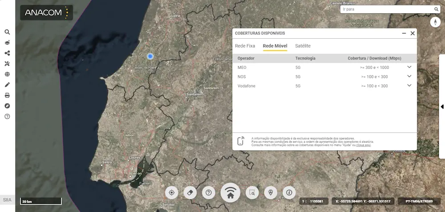
Task: Click inside the 'Ir para' search field
Action: [x=388, y=9]
